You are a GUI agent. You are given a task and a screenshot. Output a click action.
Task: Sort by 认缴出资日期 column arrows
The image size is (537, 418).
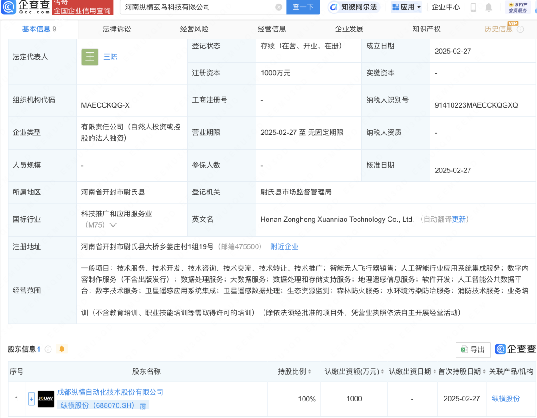[x=435, y=371]
